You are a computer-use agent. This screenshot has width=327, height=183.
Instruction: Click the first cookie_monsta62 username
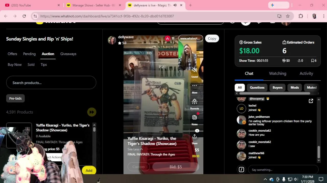click(x=260, y=131)
